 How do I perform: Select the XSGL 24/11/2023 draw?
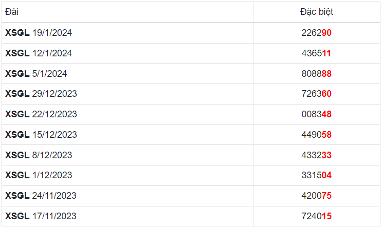(41, 196)
